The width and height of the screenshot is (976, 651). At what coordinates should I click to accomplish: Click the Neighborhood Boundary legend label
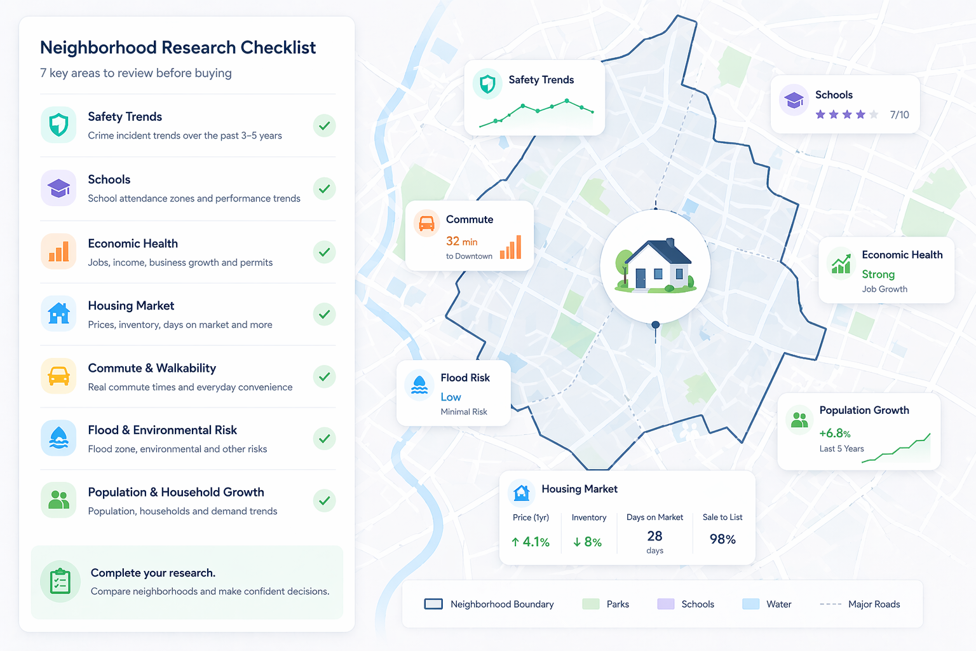(502, 604)
